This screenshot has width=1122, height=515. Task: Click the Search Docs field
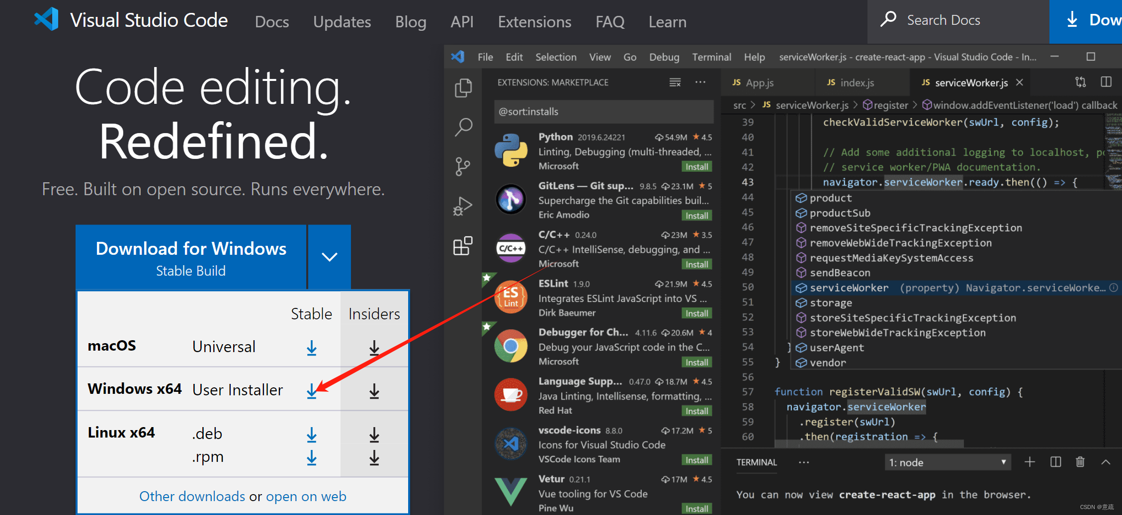tap(958, 21)
